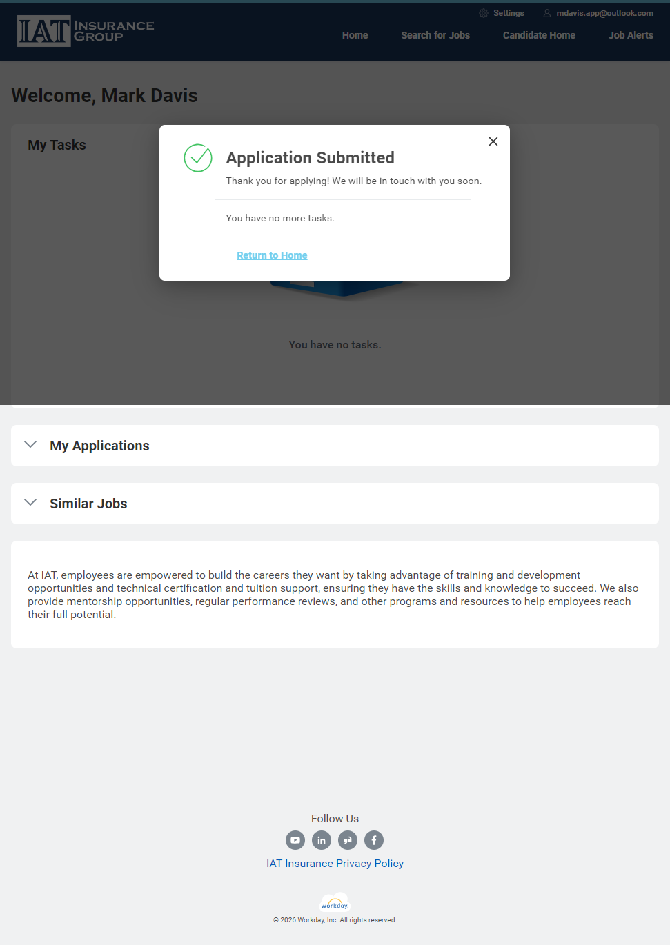
Task: Click the IAT Insurance Group logo
Action: point(86,31)
